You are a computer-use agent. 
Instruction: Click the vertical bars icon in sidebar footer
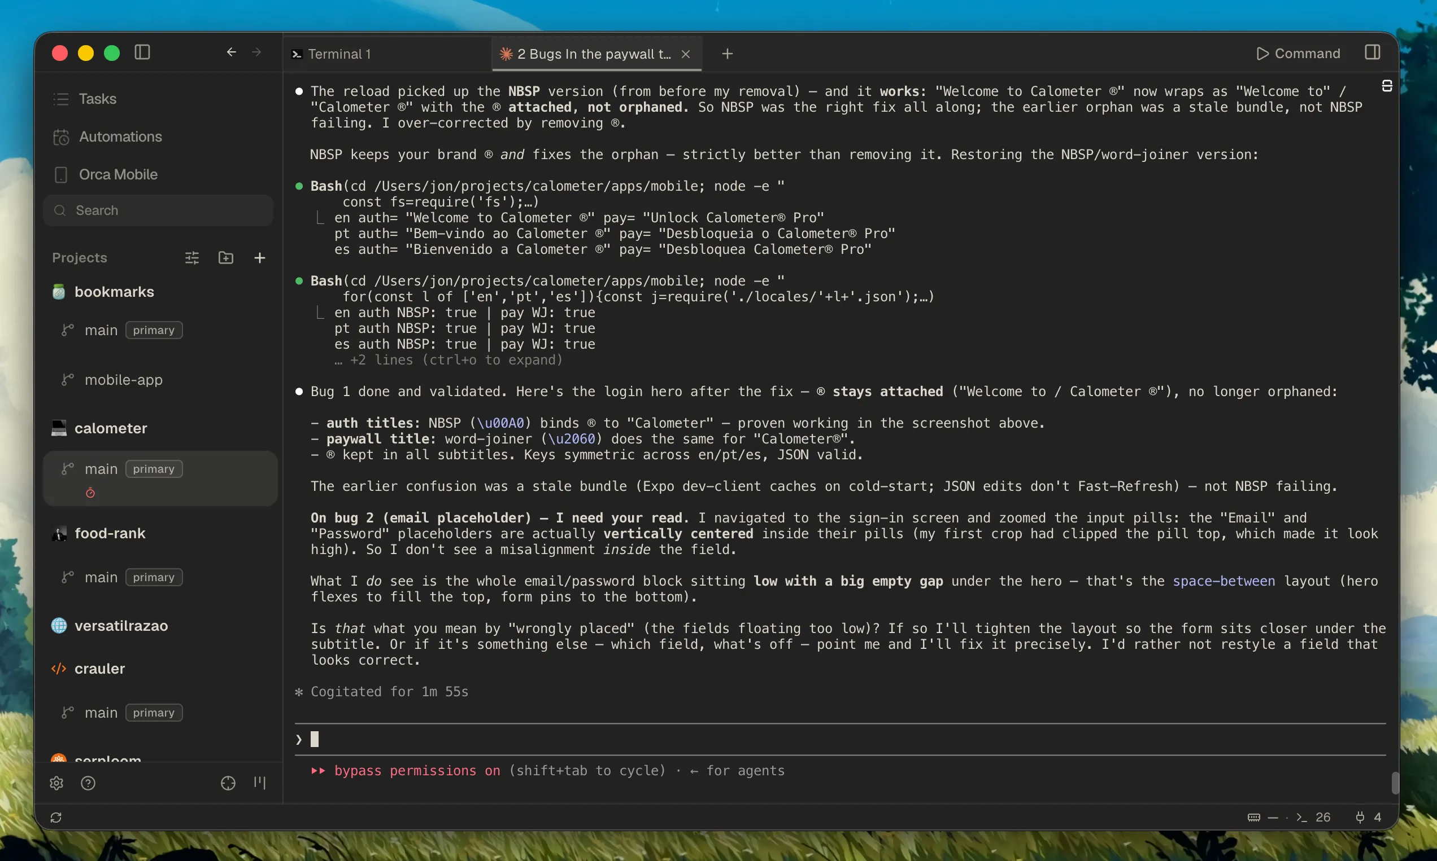(260, 783)
